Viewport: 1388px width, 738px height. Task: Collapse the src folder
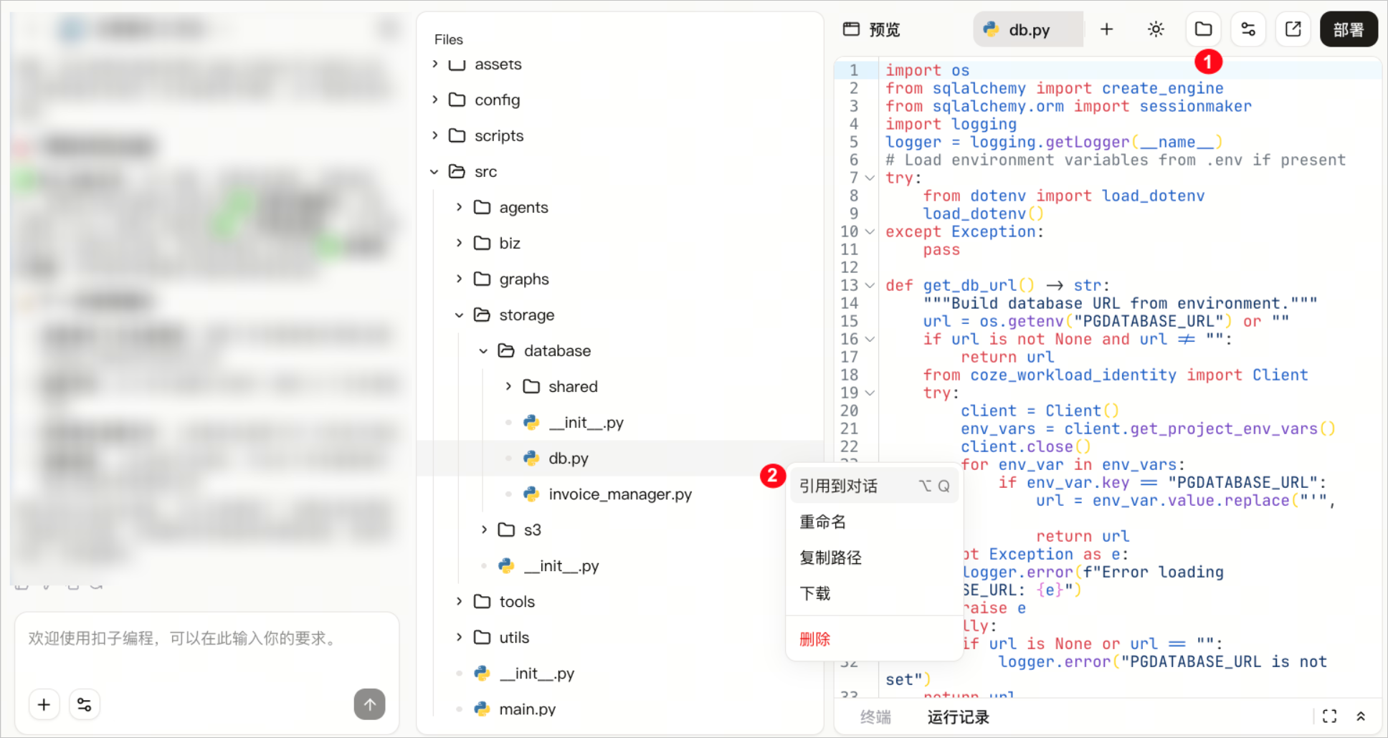pyautogui.click(x=434, y=171)
